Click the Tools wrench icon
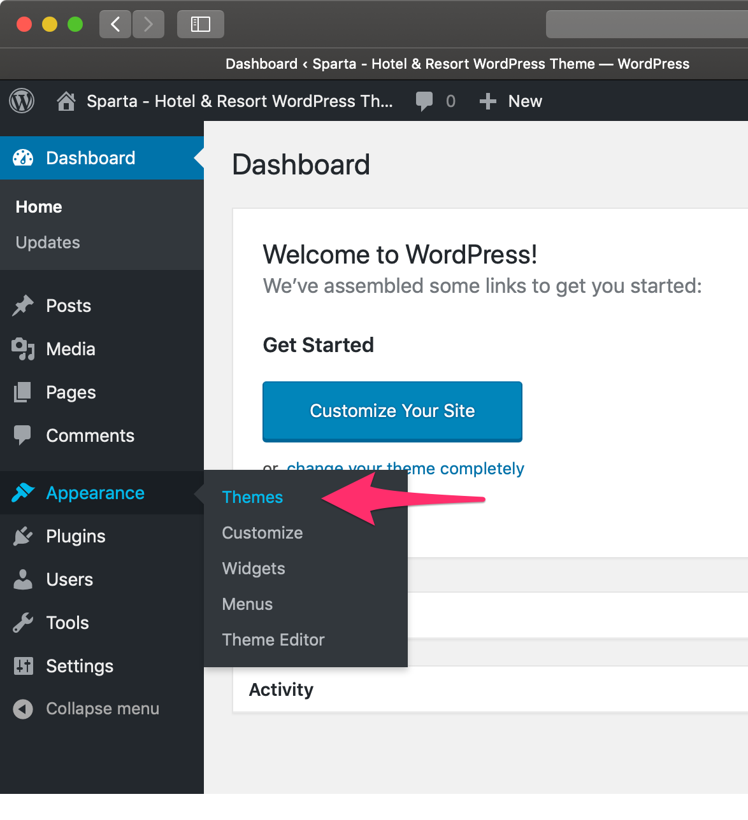 coord(23,623)
